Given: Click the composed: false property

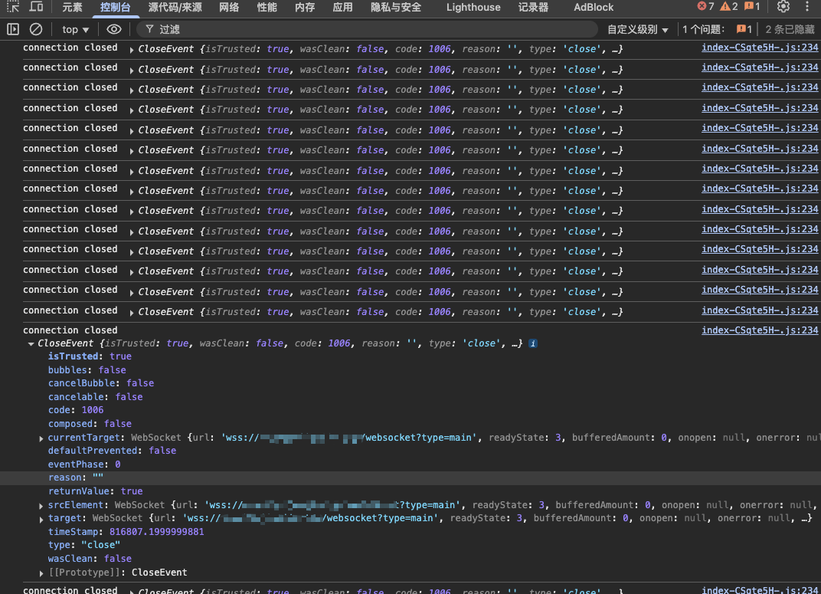Looking at the screenshot, I should pyautogui.click(x=90, y=423).
